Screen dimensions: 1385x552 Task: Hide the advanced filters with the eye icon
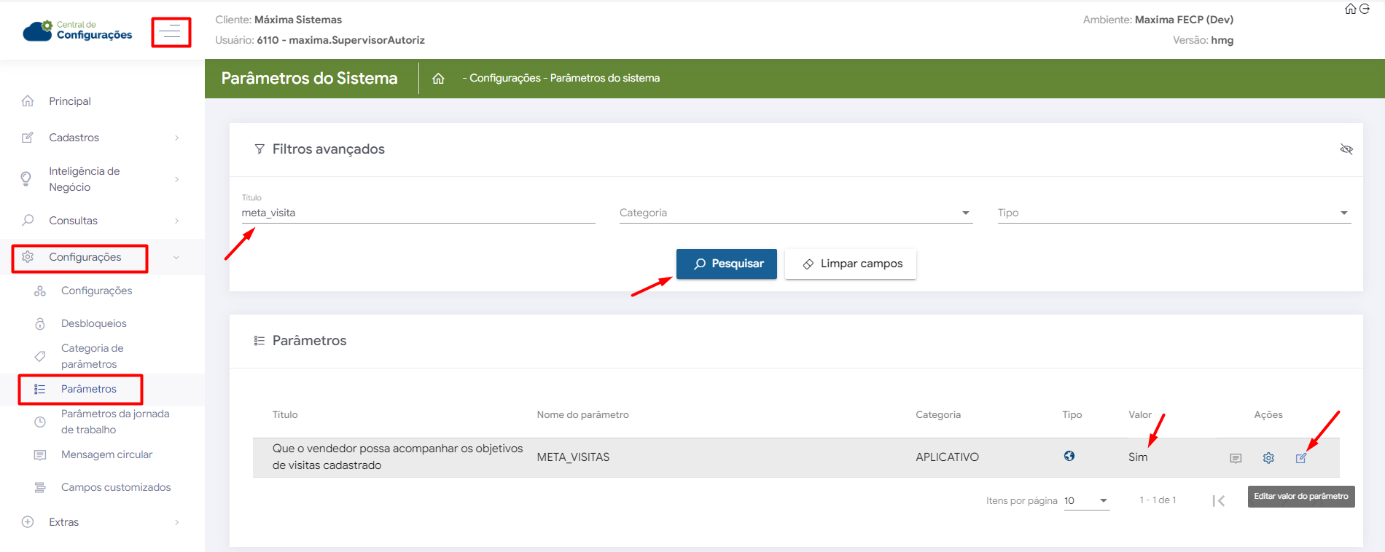pos(1346,149)
